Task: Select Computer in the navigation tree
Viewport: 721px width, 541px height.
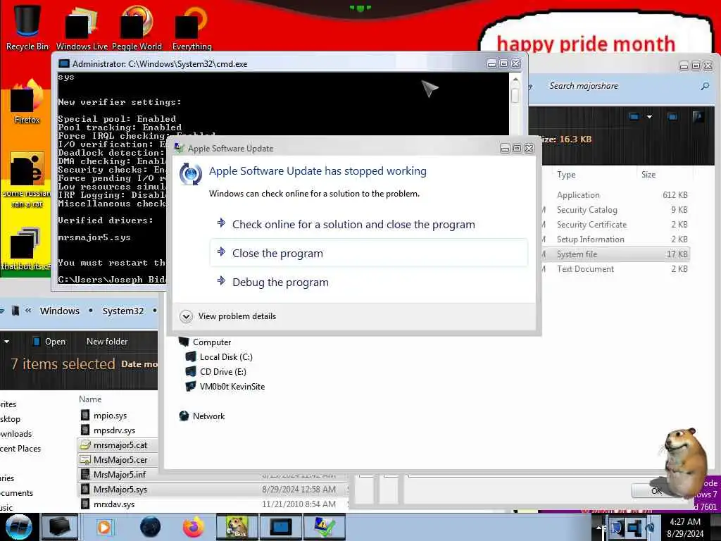Action: click(x=205, y=342)
